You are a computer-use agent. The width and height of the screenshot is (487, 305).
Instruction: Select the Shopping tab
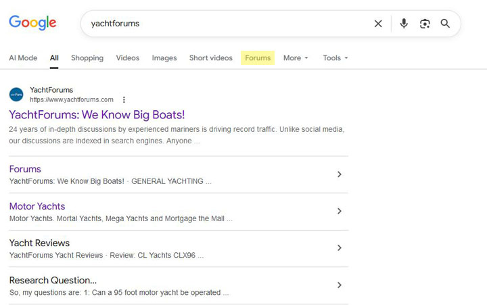(x=87, y=58)
